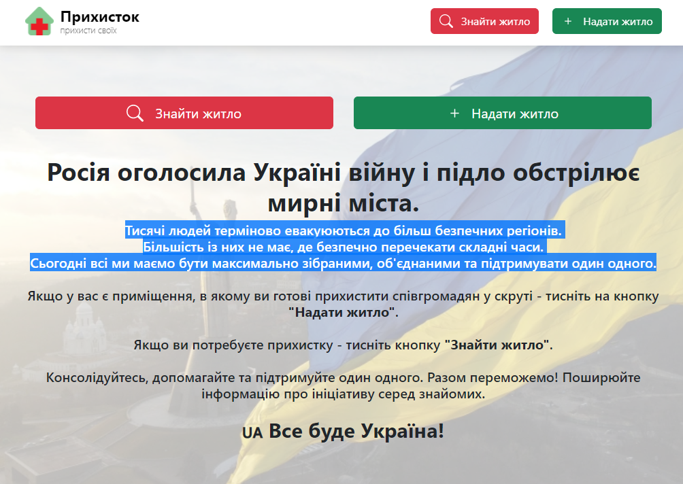The height and width of the screenshot is (484, 683).
Task: Click the plus icon in header green button
Action: coord(568,21)
